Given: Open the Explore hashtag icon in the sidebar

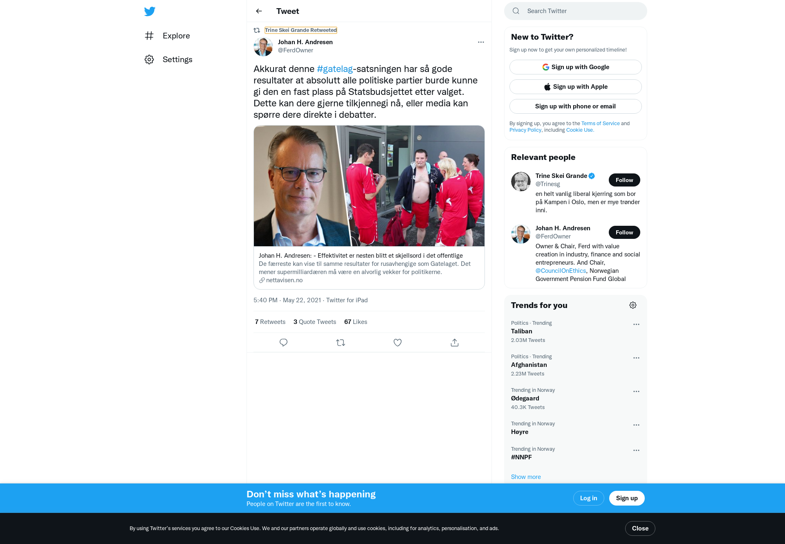Looking at the screenshot, I should 149,36.
